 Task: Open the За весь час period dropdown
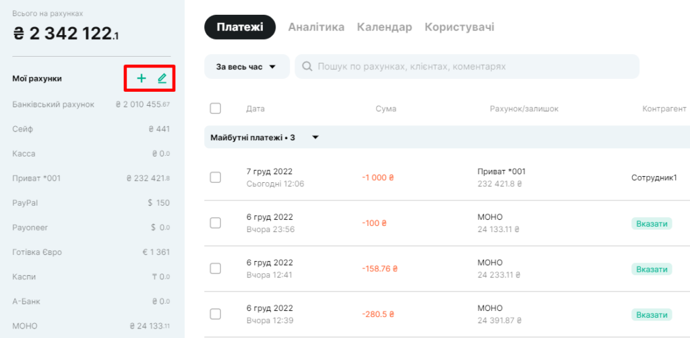click(247, 67)
